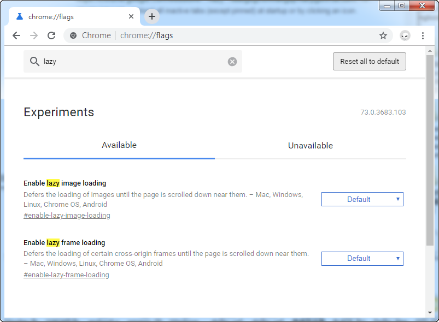Click the browser back navigation arrow
439x322 pixels.
[x=16, y=35]
